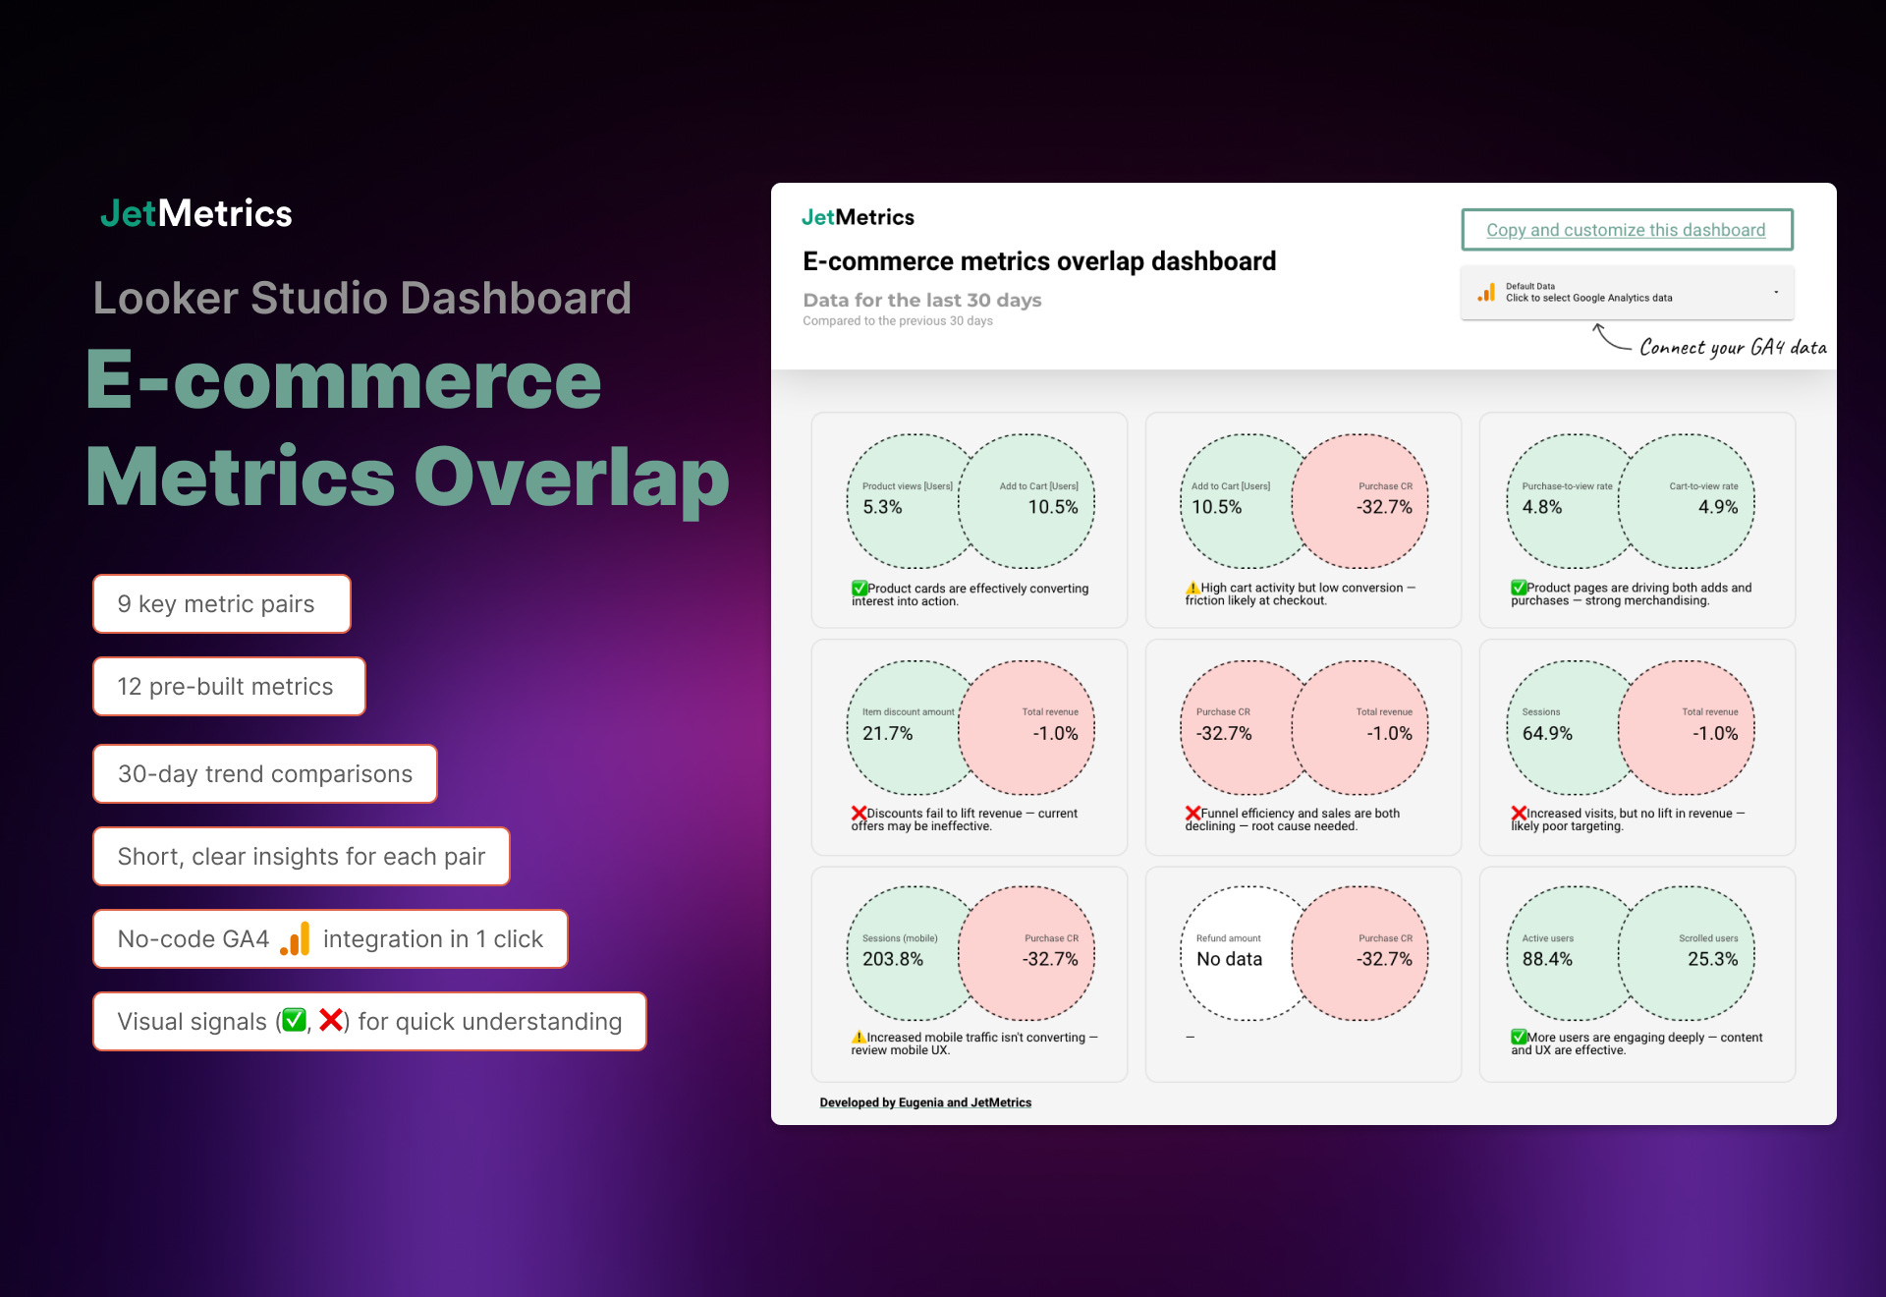Select the '12 pre-built metrics' badge

229,687
